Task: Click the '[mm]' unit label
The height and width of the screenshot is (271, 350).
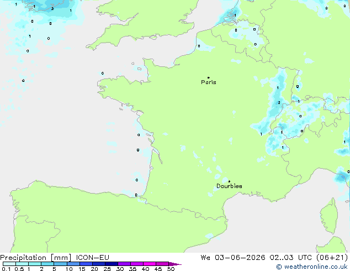Action: 61,258
